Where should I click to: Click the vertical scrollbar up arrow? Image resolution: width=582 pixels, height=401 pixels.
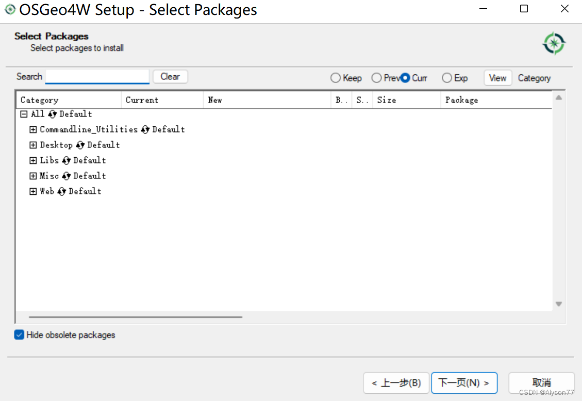pos(559,98)
